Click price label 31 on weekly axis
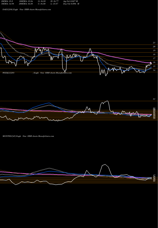Image resolution: width=158 pixels, height=228 pixels. (x=154, y=99)
